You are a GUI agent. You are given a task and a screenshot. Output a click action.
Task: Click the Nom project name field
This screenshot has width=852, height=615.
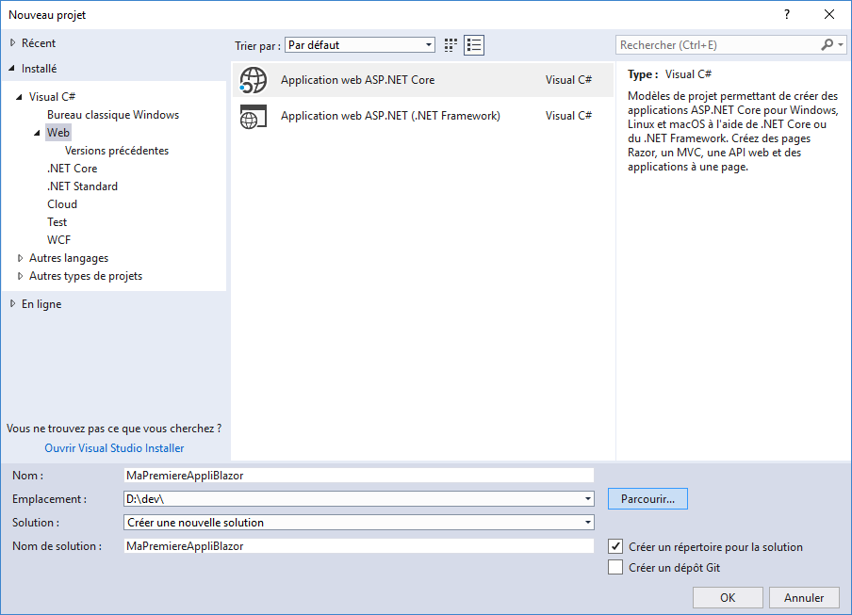point(359,475)
